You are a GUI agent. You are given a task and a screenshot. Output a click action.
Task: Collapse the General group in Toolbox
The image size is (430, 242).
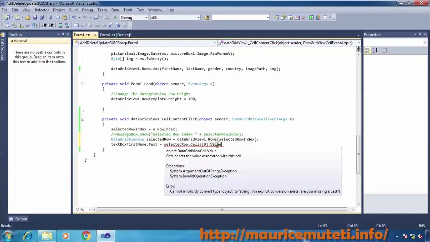point(11,41)
